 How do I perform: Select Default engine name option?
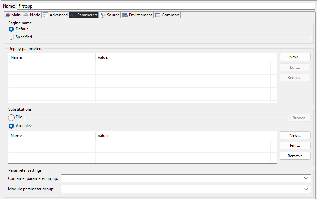11,29
